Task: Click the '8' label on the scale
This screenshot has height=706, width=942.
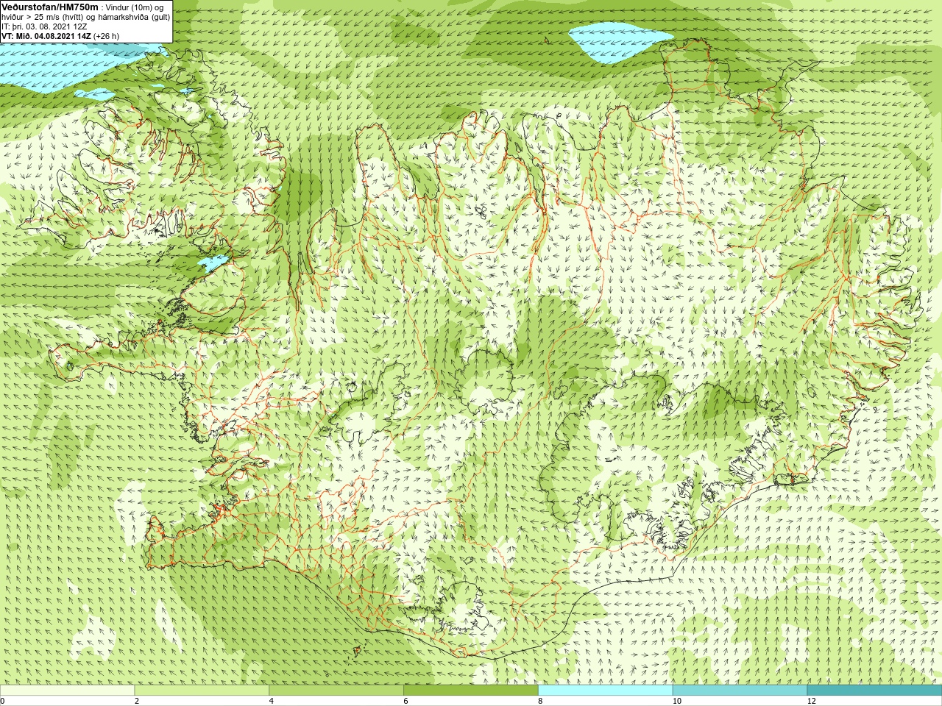Action: [540, 701]
